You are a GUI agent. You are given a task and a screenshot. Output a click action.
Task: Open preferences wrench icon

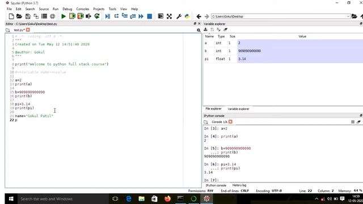click(x=179, y=16)
